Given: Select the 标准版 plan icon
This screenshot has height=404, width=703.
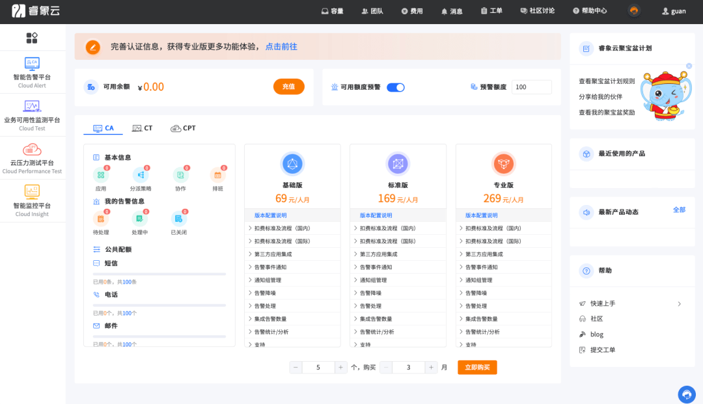Looking at the screenshot, I should [x=398, y=164].
